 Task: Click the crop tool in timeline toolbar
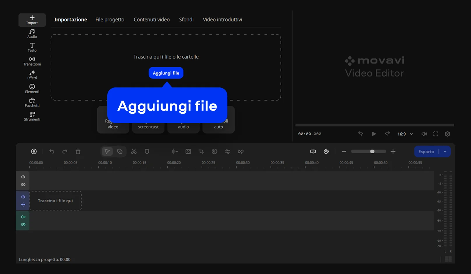pos(201,152)
